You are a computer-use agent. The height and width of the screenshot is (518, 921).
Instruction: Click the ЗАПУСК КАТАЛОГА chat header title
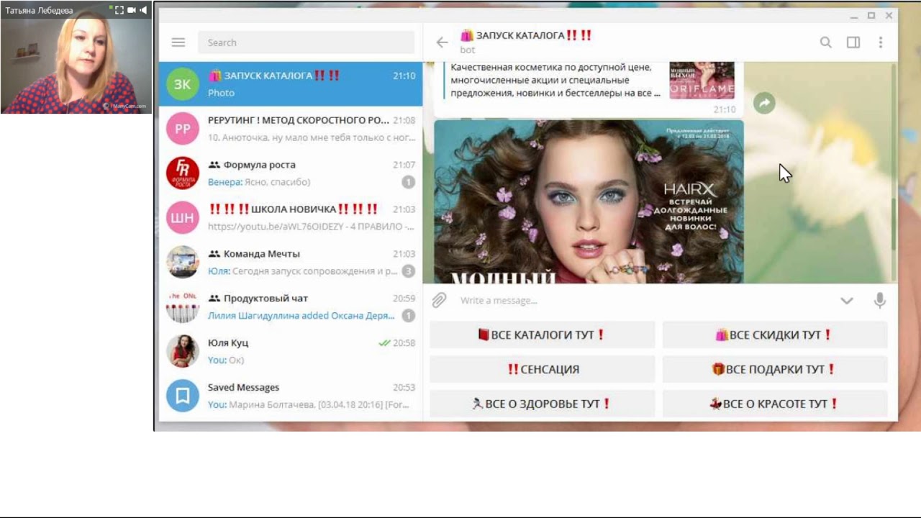click(526, 35)
